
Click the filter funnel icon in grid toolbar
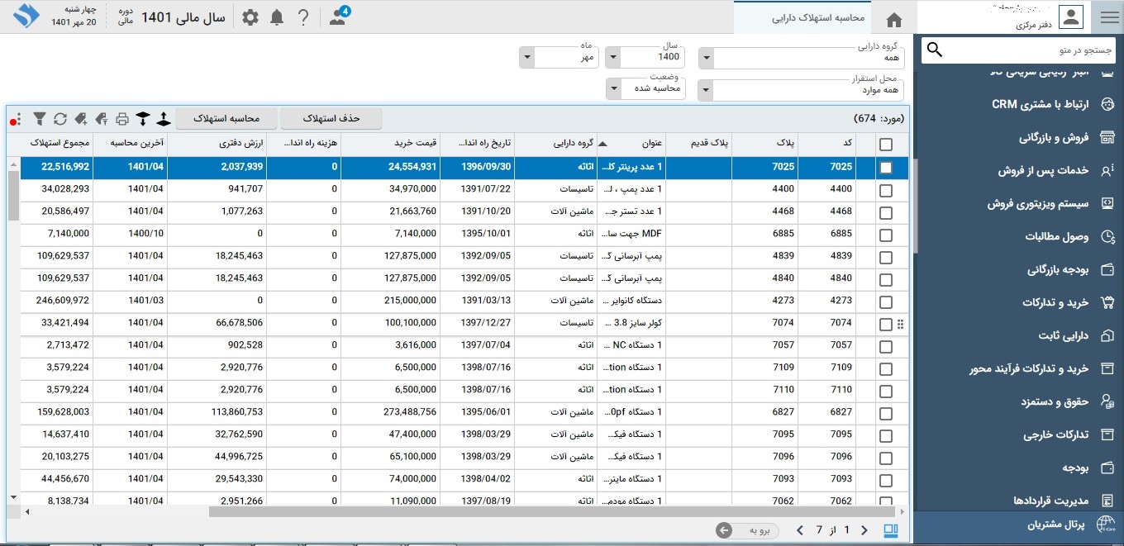pyautogui.click(x=39, y=119)
